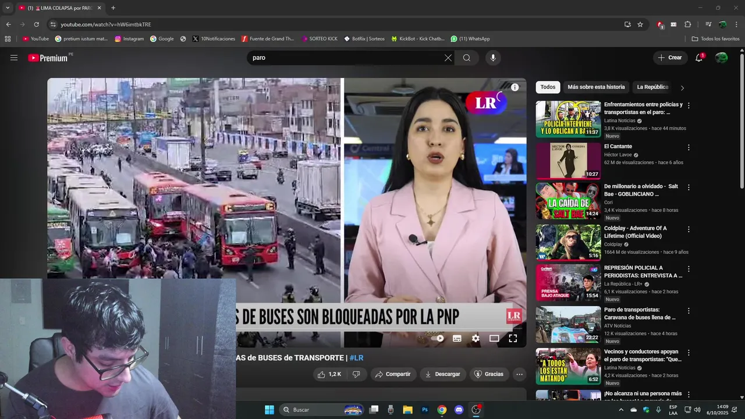The width and height of the screenshot is (745, 419).
Task: Open Photoshop from the taskbar
Action: tap(425, 410)
